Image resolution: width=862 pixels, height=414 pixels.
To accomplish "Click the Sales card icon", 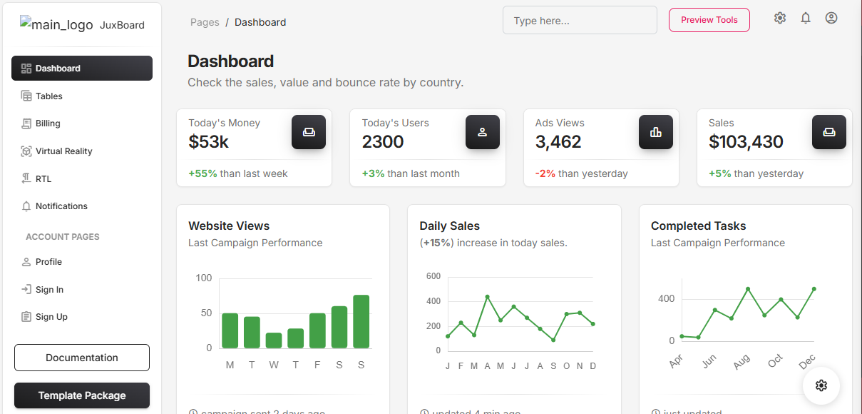I will (x=829, y=132).
